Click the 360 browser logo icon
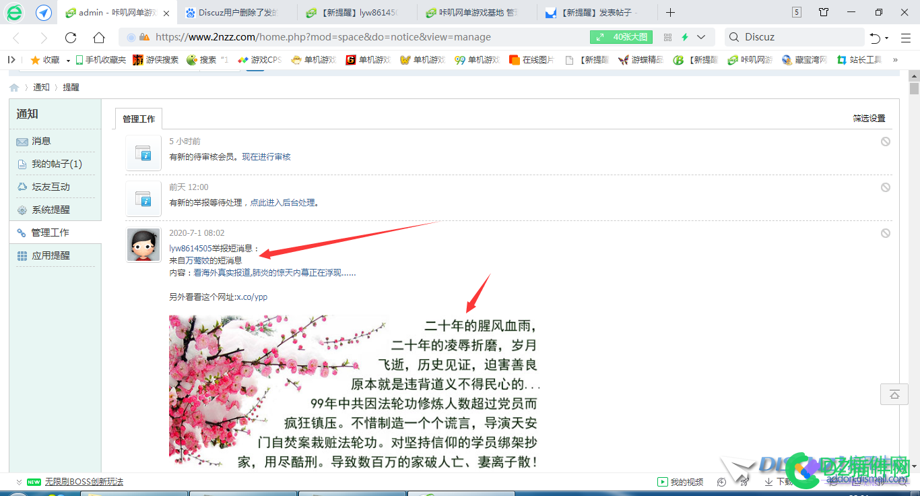 click(x=14, y=12)
